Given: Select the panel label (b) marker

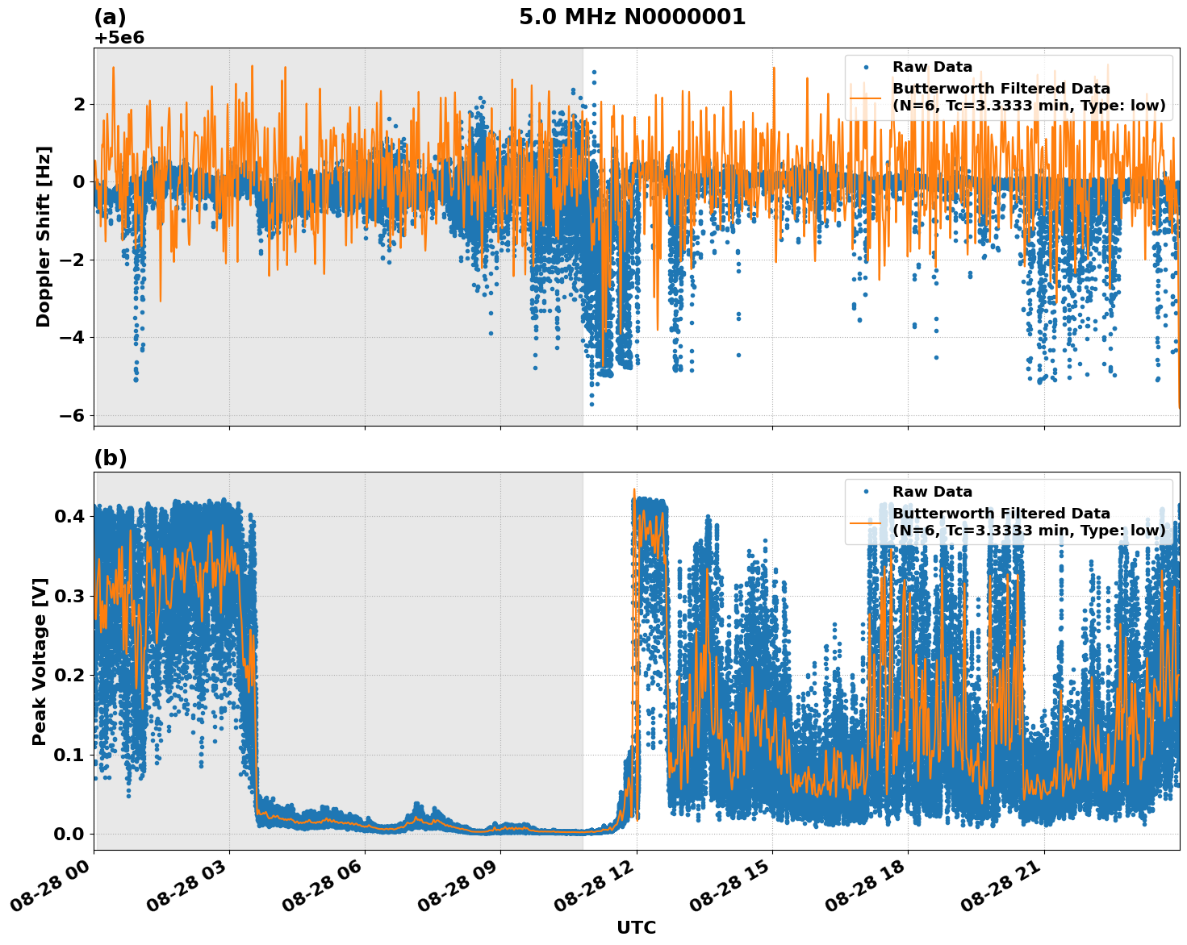Looking at the screenshot, I should click(110, 458).
